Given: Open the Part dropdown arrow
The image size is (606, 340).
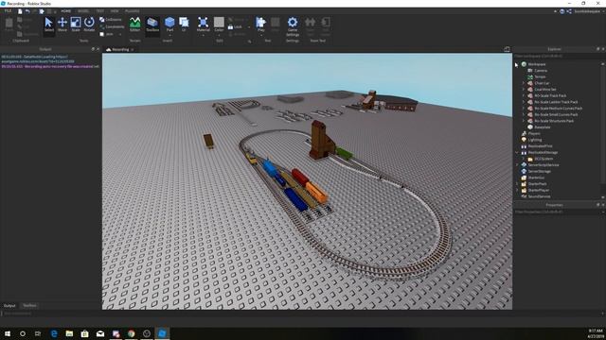Looking at the screenshot, I should (169, 35).
